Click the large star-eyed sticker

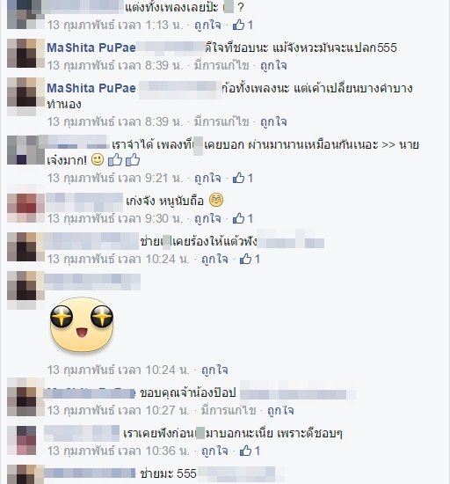tap(82, 325)
